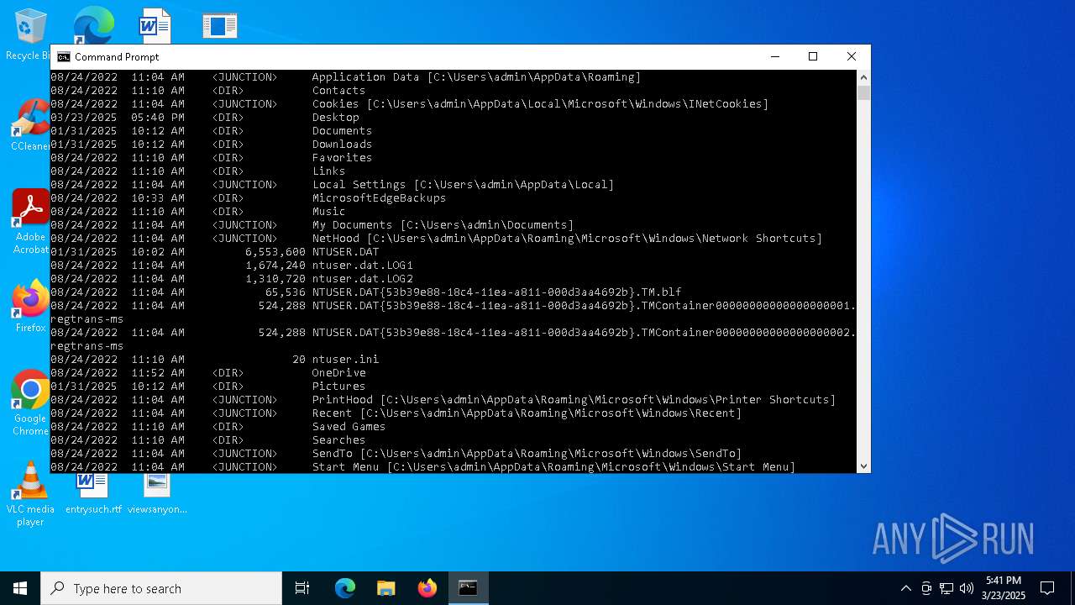Click the Pictures directory line
The height and width of the screenshot is (605, 1075).
(208, 386)
